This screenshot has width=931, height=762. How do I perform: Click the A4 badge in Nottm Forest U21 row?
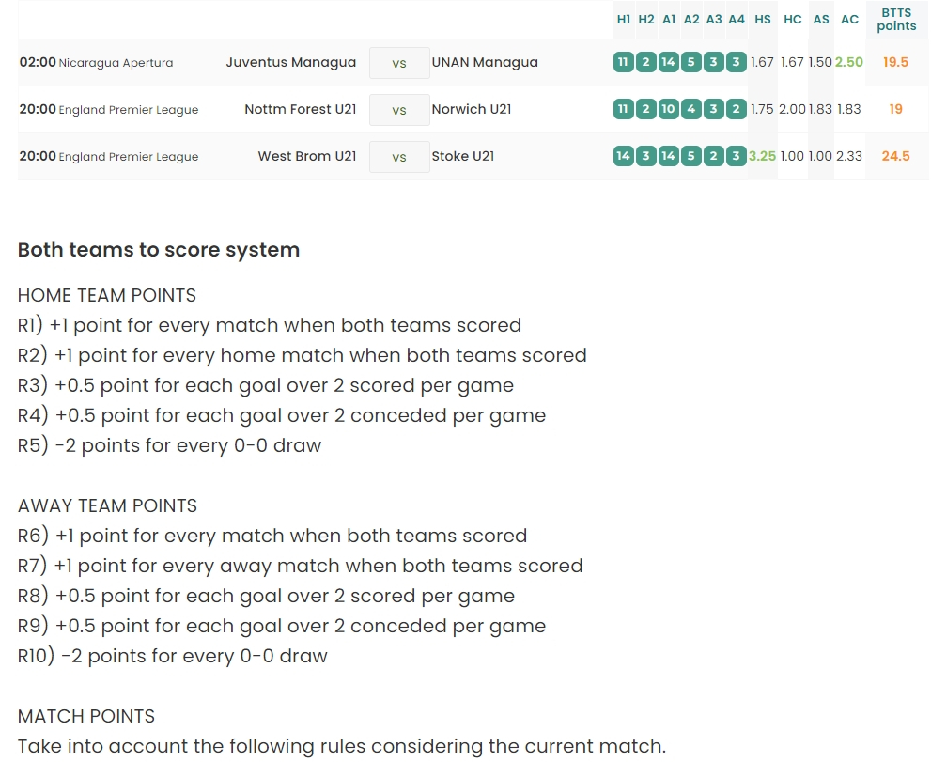(736, 110)
